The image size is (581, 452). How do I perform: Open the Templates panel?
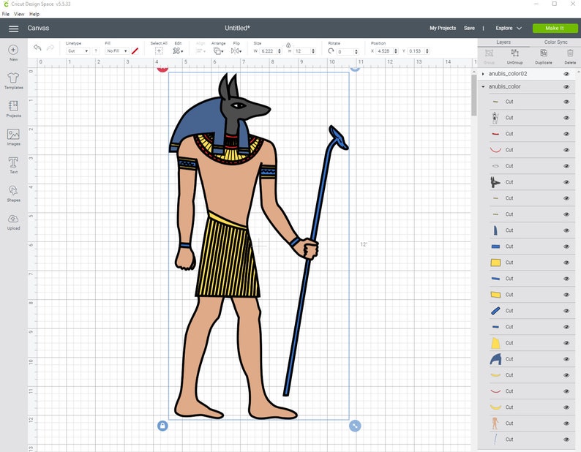point(13,78)
